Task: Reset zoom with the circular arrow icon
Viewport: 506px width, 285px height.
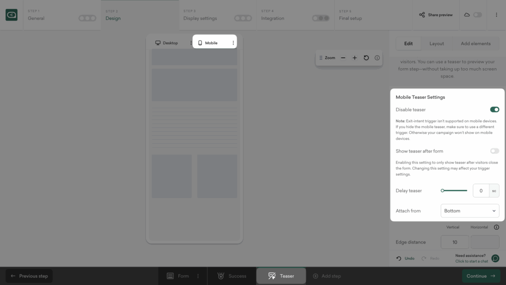Action: (366, 58)
